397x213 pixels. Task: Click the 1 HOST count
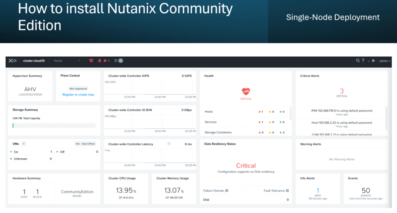click(24, 193)
